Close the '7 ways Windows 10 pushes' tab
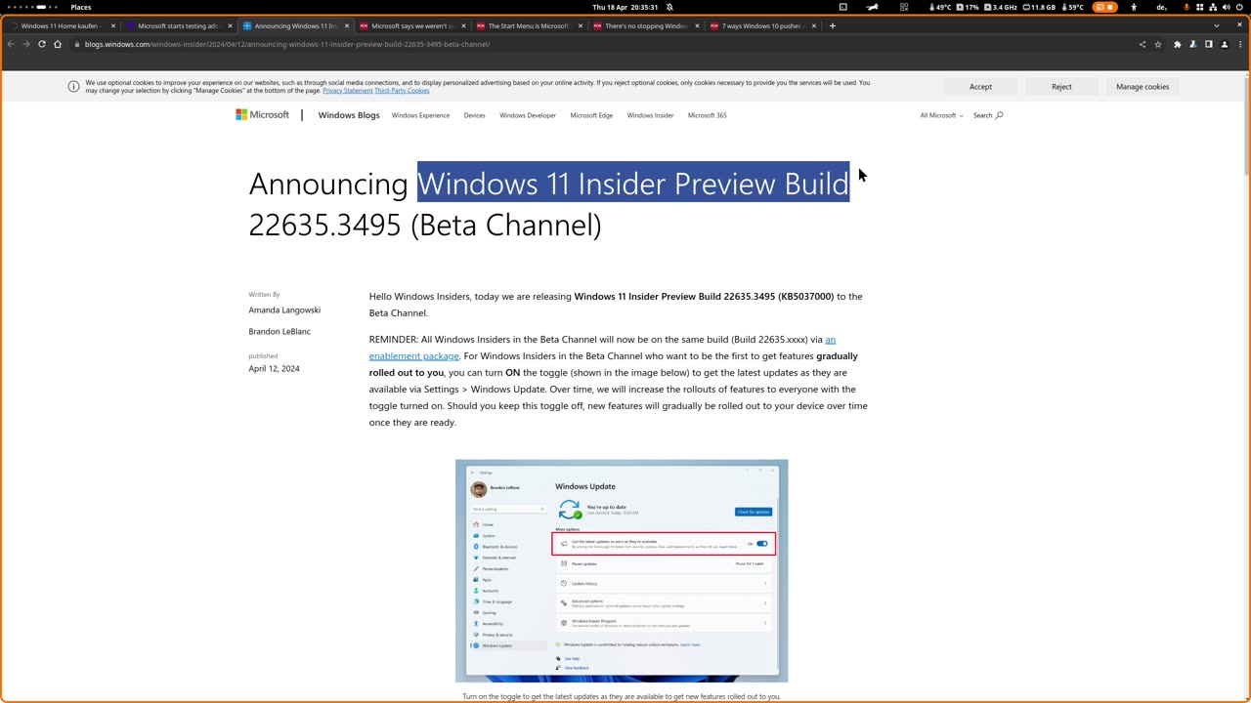Screen dimensions: 1251x703 (815, 26)
